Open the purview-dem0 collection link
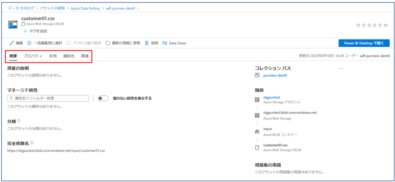 (x=275, y=75)
